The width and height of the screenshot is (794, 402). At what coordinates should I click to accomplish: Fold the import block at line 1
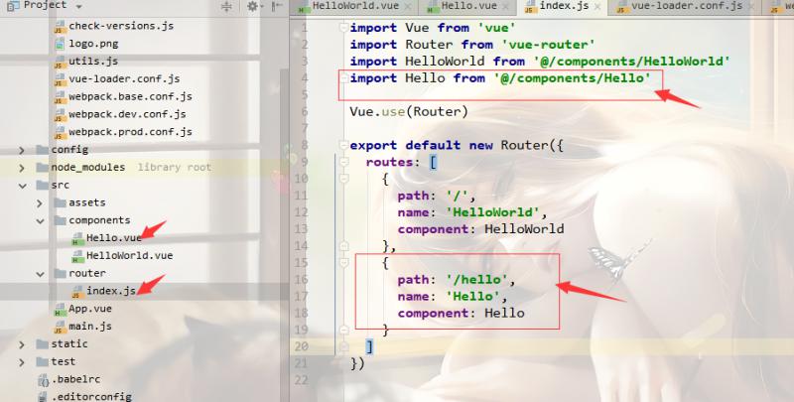tap(343, 28)
